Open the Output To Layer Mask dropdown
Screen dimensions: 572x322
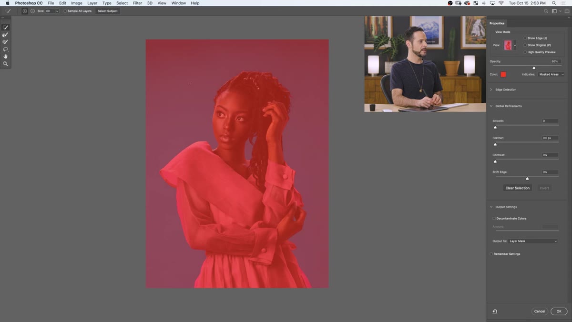533,241
